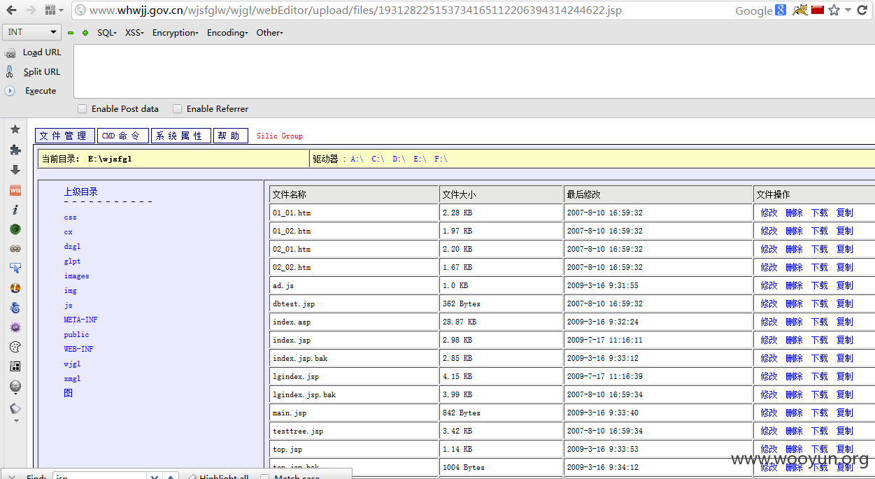Click the Google search engine icon
The image size is (875, 479).
[781, 10]
